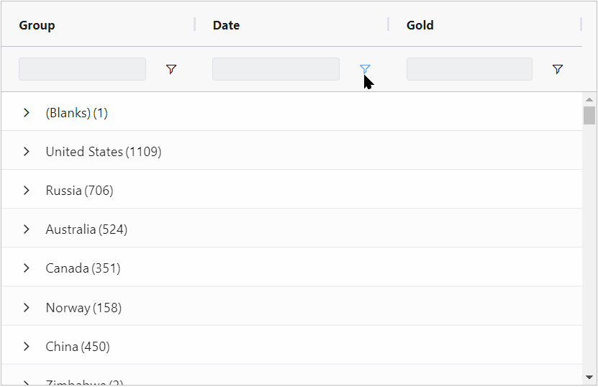Click the scrollbar up arrow
Image resolution: width=598 pixels, height=387 pixels.
click(589, 99)
